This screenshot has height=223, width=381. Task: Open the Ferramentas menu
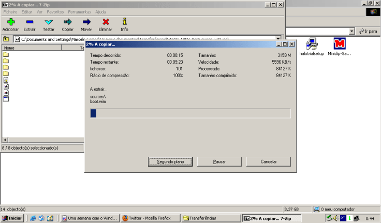pyautogui.click(x=79, y=11)
